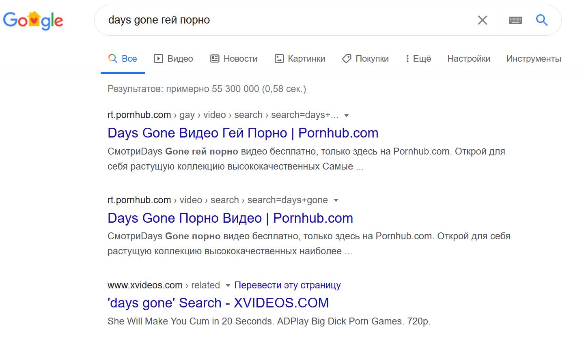
Task: Click the Google logo
Action: (33, 20)
